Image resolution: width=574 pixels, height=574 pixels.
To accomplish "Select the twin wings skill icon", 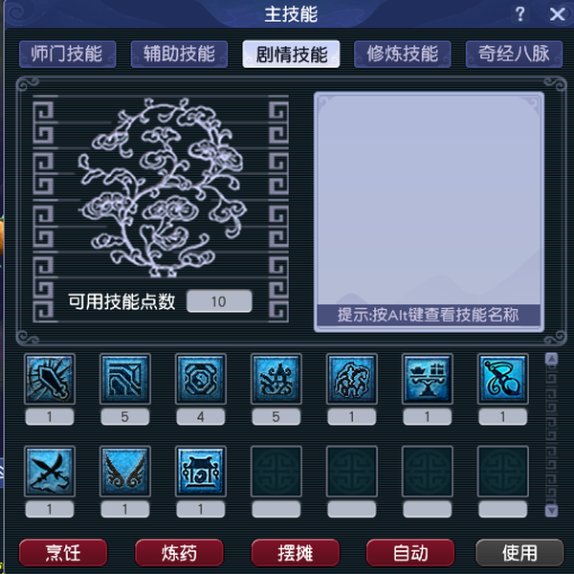I will 124,471.
